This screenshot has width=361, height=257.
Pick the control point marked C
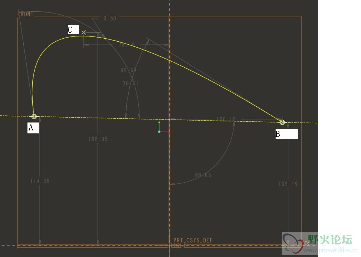(83, 32)
